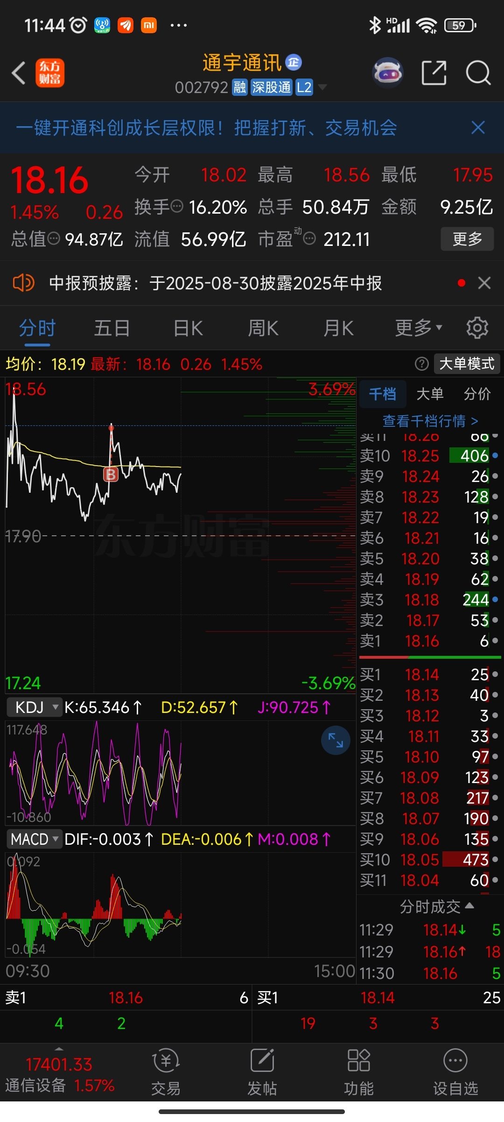Viewport: 504px width, 1122px height.
Task: Tap 买1 order book row 18.14
Action: coord(429,675)
